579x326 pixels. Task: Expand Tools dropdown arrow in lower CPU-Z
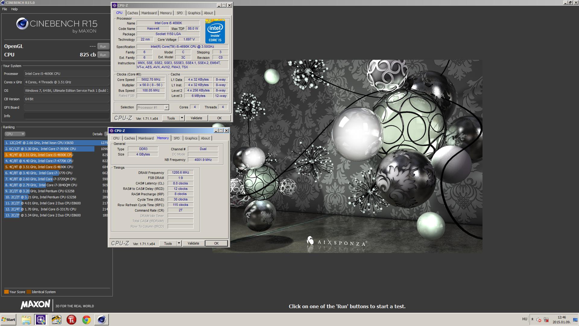click(x=179, y=244)
